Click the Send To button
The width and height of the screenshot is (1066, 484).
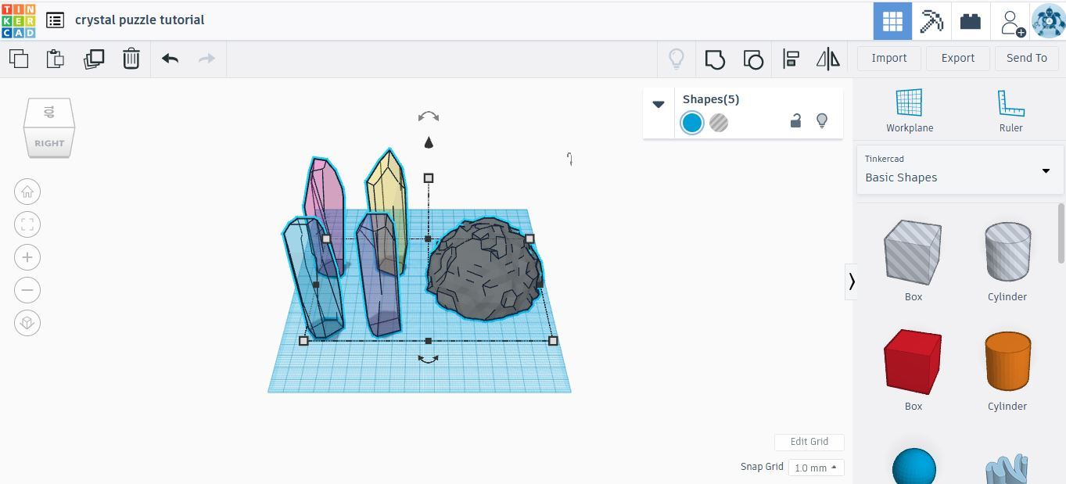[x=1026, y=58]
